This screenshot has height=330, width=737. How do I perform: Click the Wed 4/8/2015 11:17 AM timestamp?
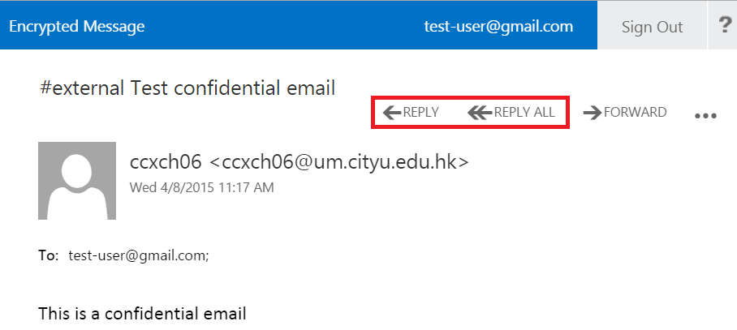[x=201, y=187]
